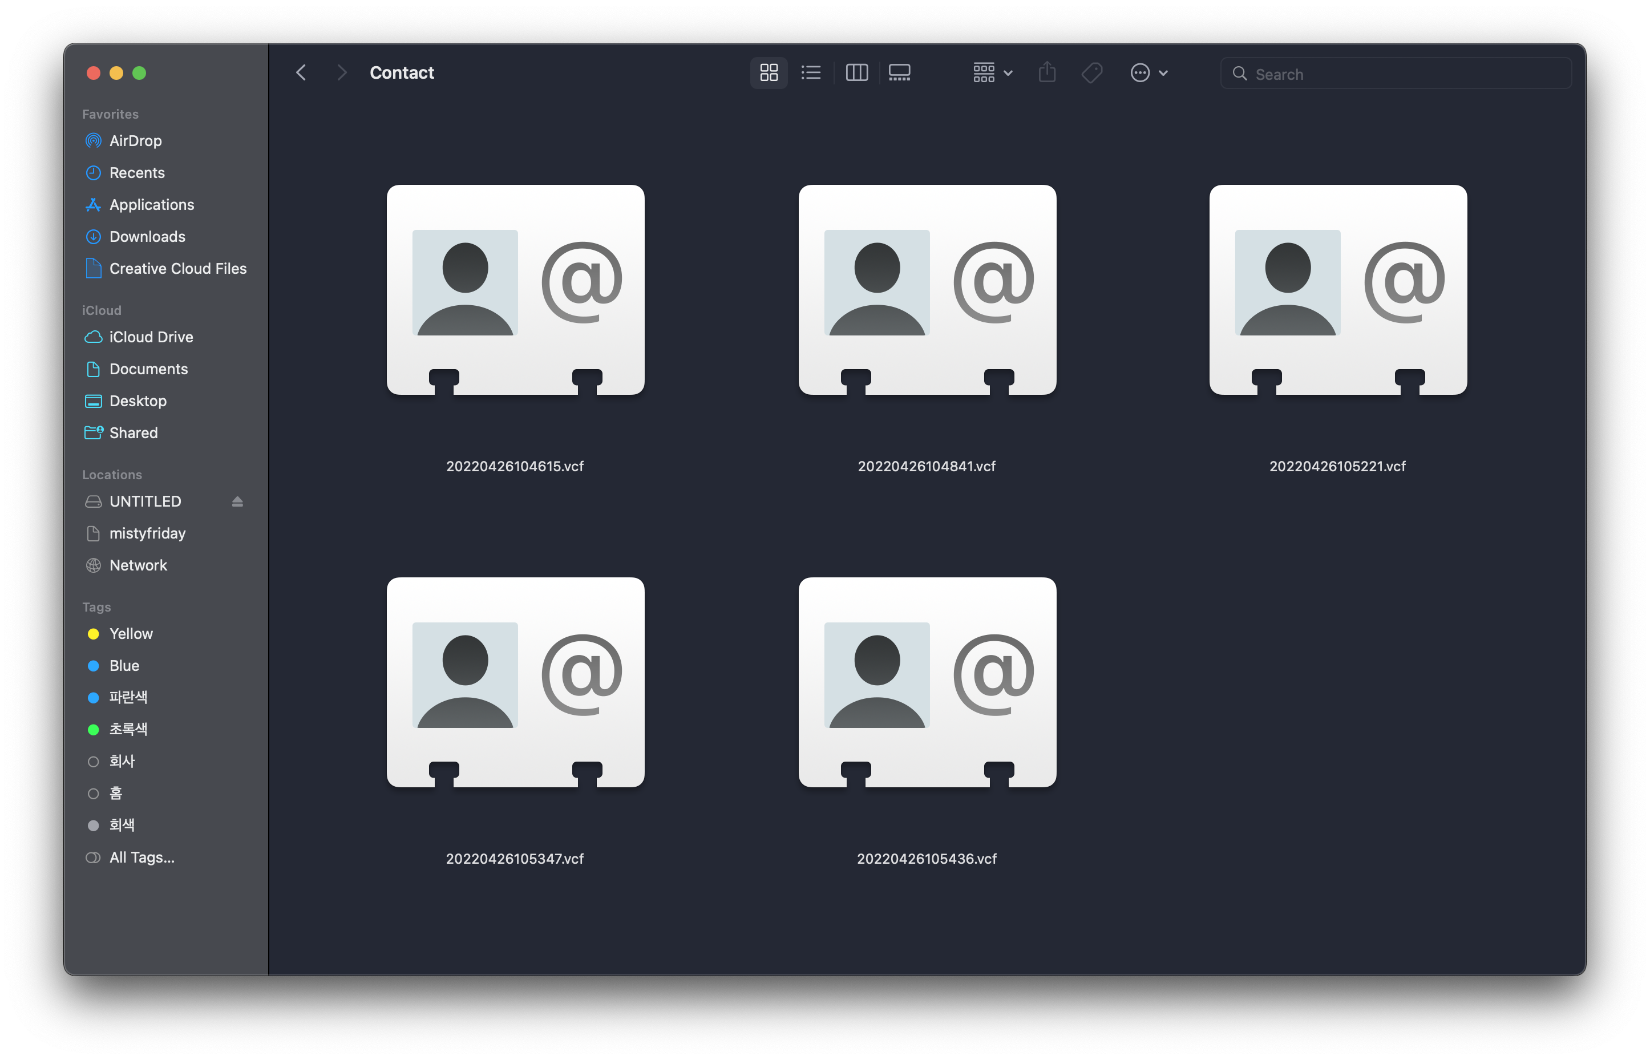
Task: Click the Share toolbar icon
Action: [x=1046, y=72]
